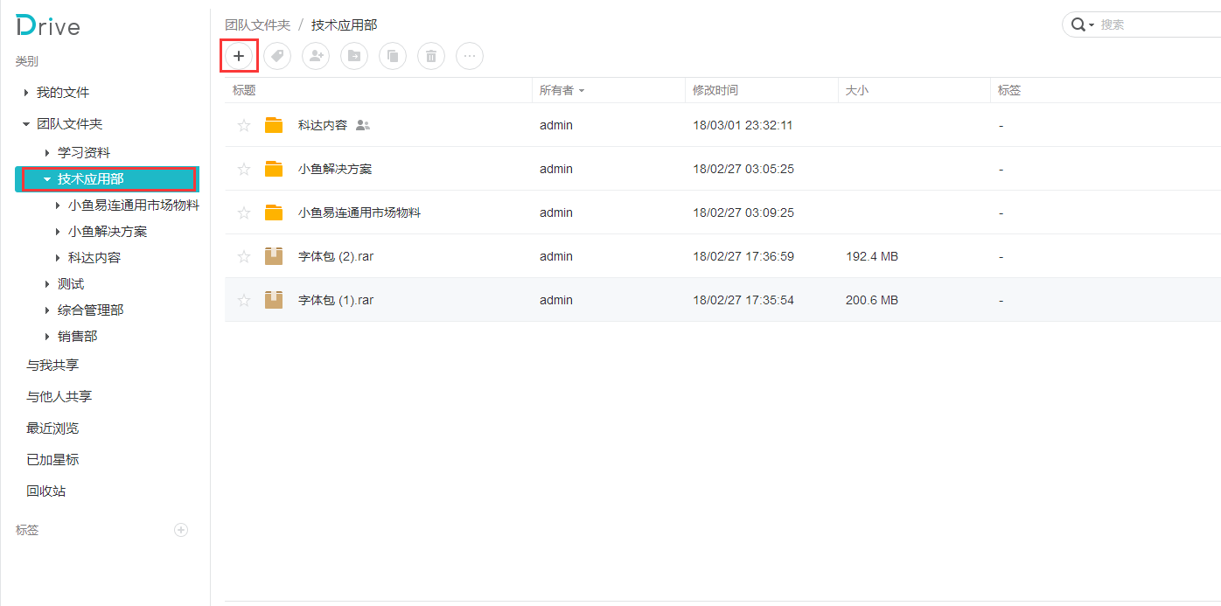Image resolution: width=1221 pixels, height=606 pixels.
Task: Click the tag icon in the toolbar
Action: [277, 56]
